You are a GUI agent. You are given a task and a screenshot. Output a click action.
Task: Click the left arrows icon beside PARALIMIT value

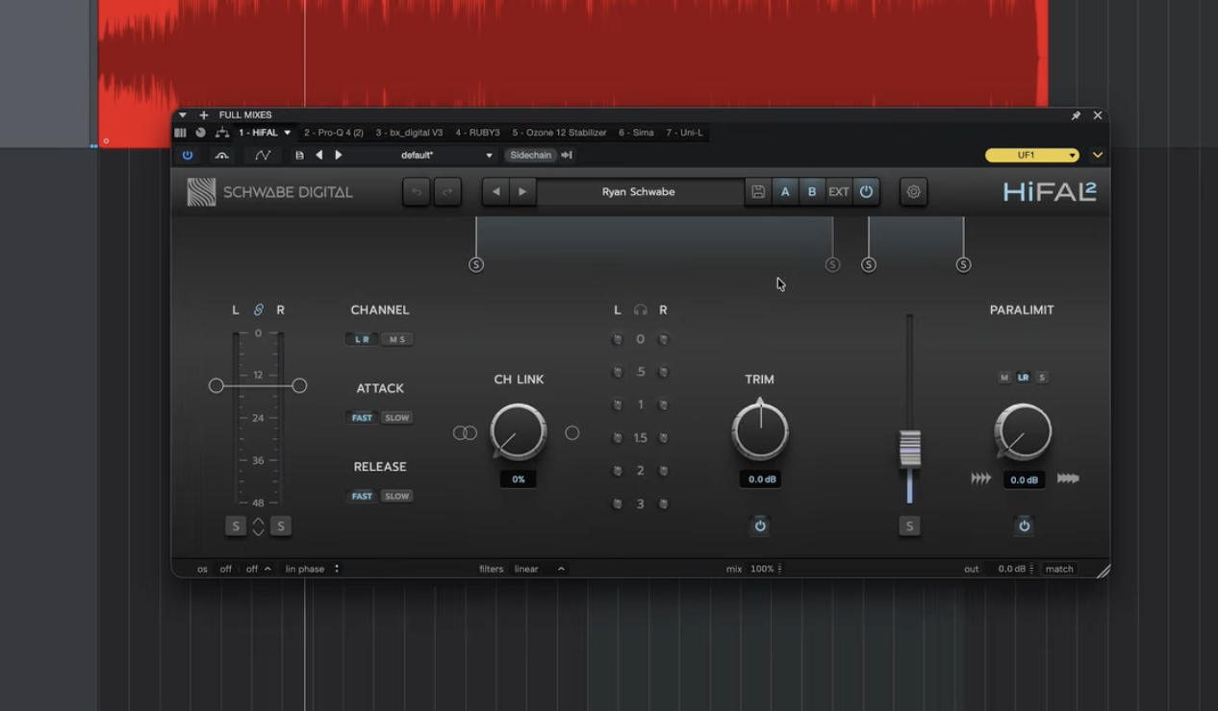tap(980, 478)
